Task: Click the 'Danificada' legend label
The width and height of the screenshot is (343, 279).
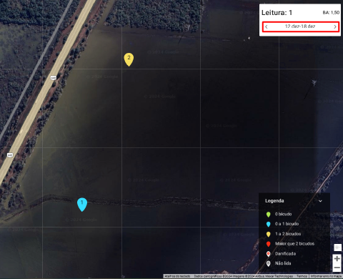Action: coord(285,254)
